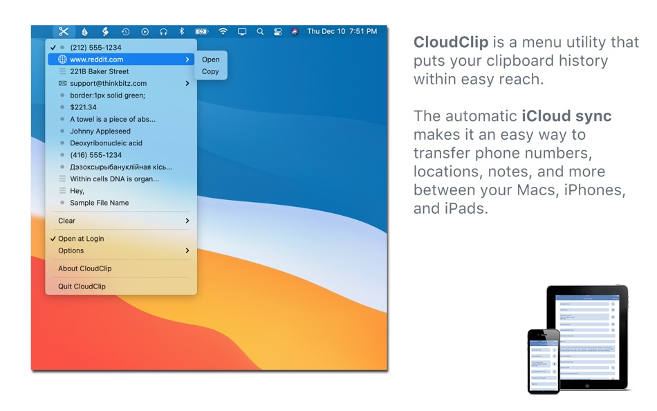This screenshot has height=411, width=657.
Task: Select the Cyrillic Дэзоксырыбануклійная clip
Action: pyautogui.click(x=121, y=167)
